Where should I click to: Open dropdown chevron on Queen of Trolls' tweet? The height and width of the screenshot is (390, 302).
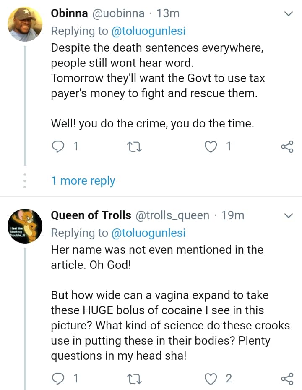point(289,216)
